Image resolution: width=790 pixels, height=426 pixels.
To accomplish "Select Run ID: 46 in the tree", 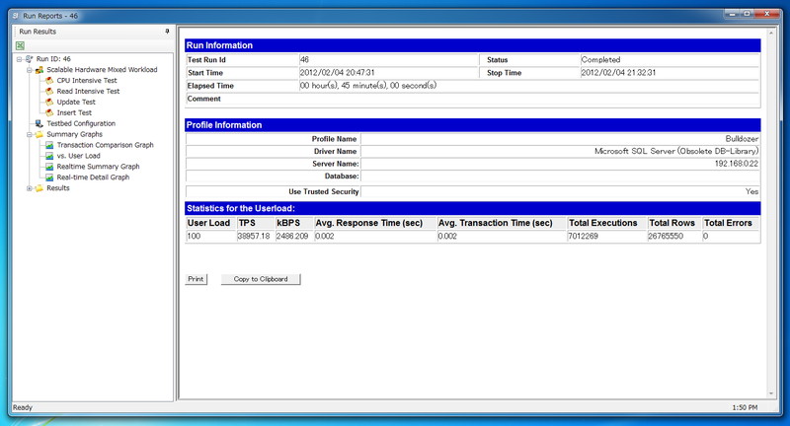I will [x=53, y=59].
